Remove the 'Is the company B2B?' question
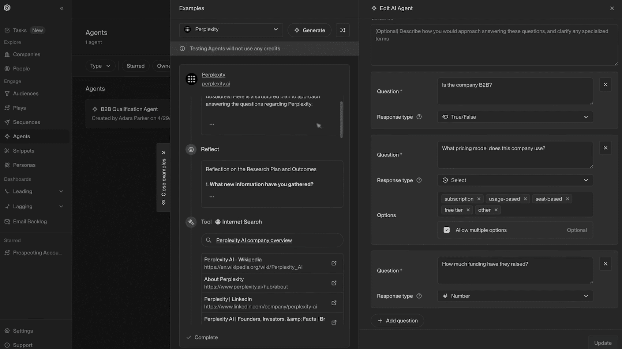Viewport: 622px width, 349px height. (x=606, y=85)
